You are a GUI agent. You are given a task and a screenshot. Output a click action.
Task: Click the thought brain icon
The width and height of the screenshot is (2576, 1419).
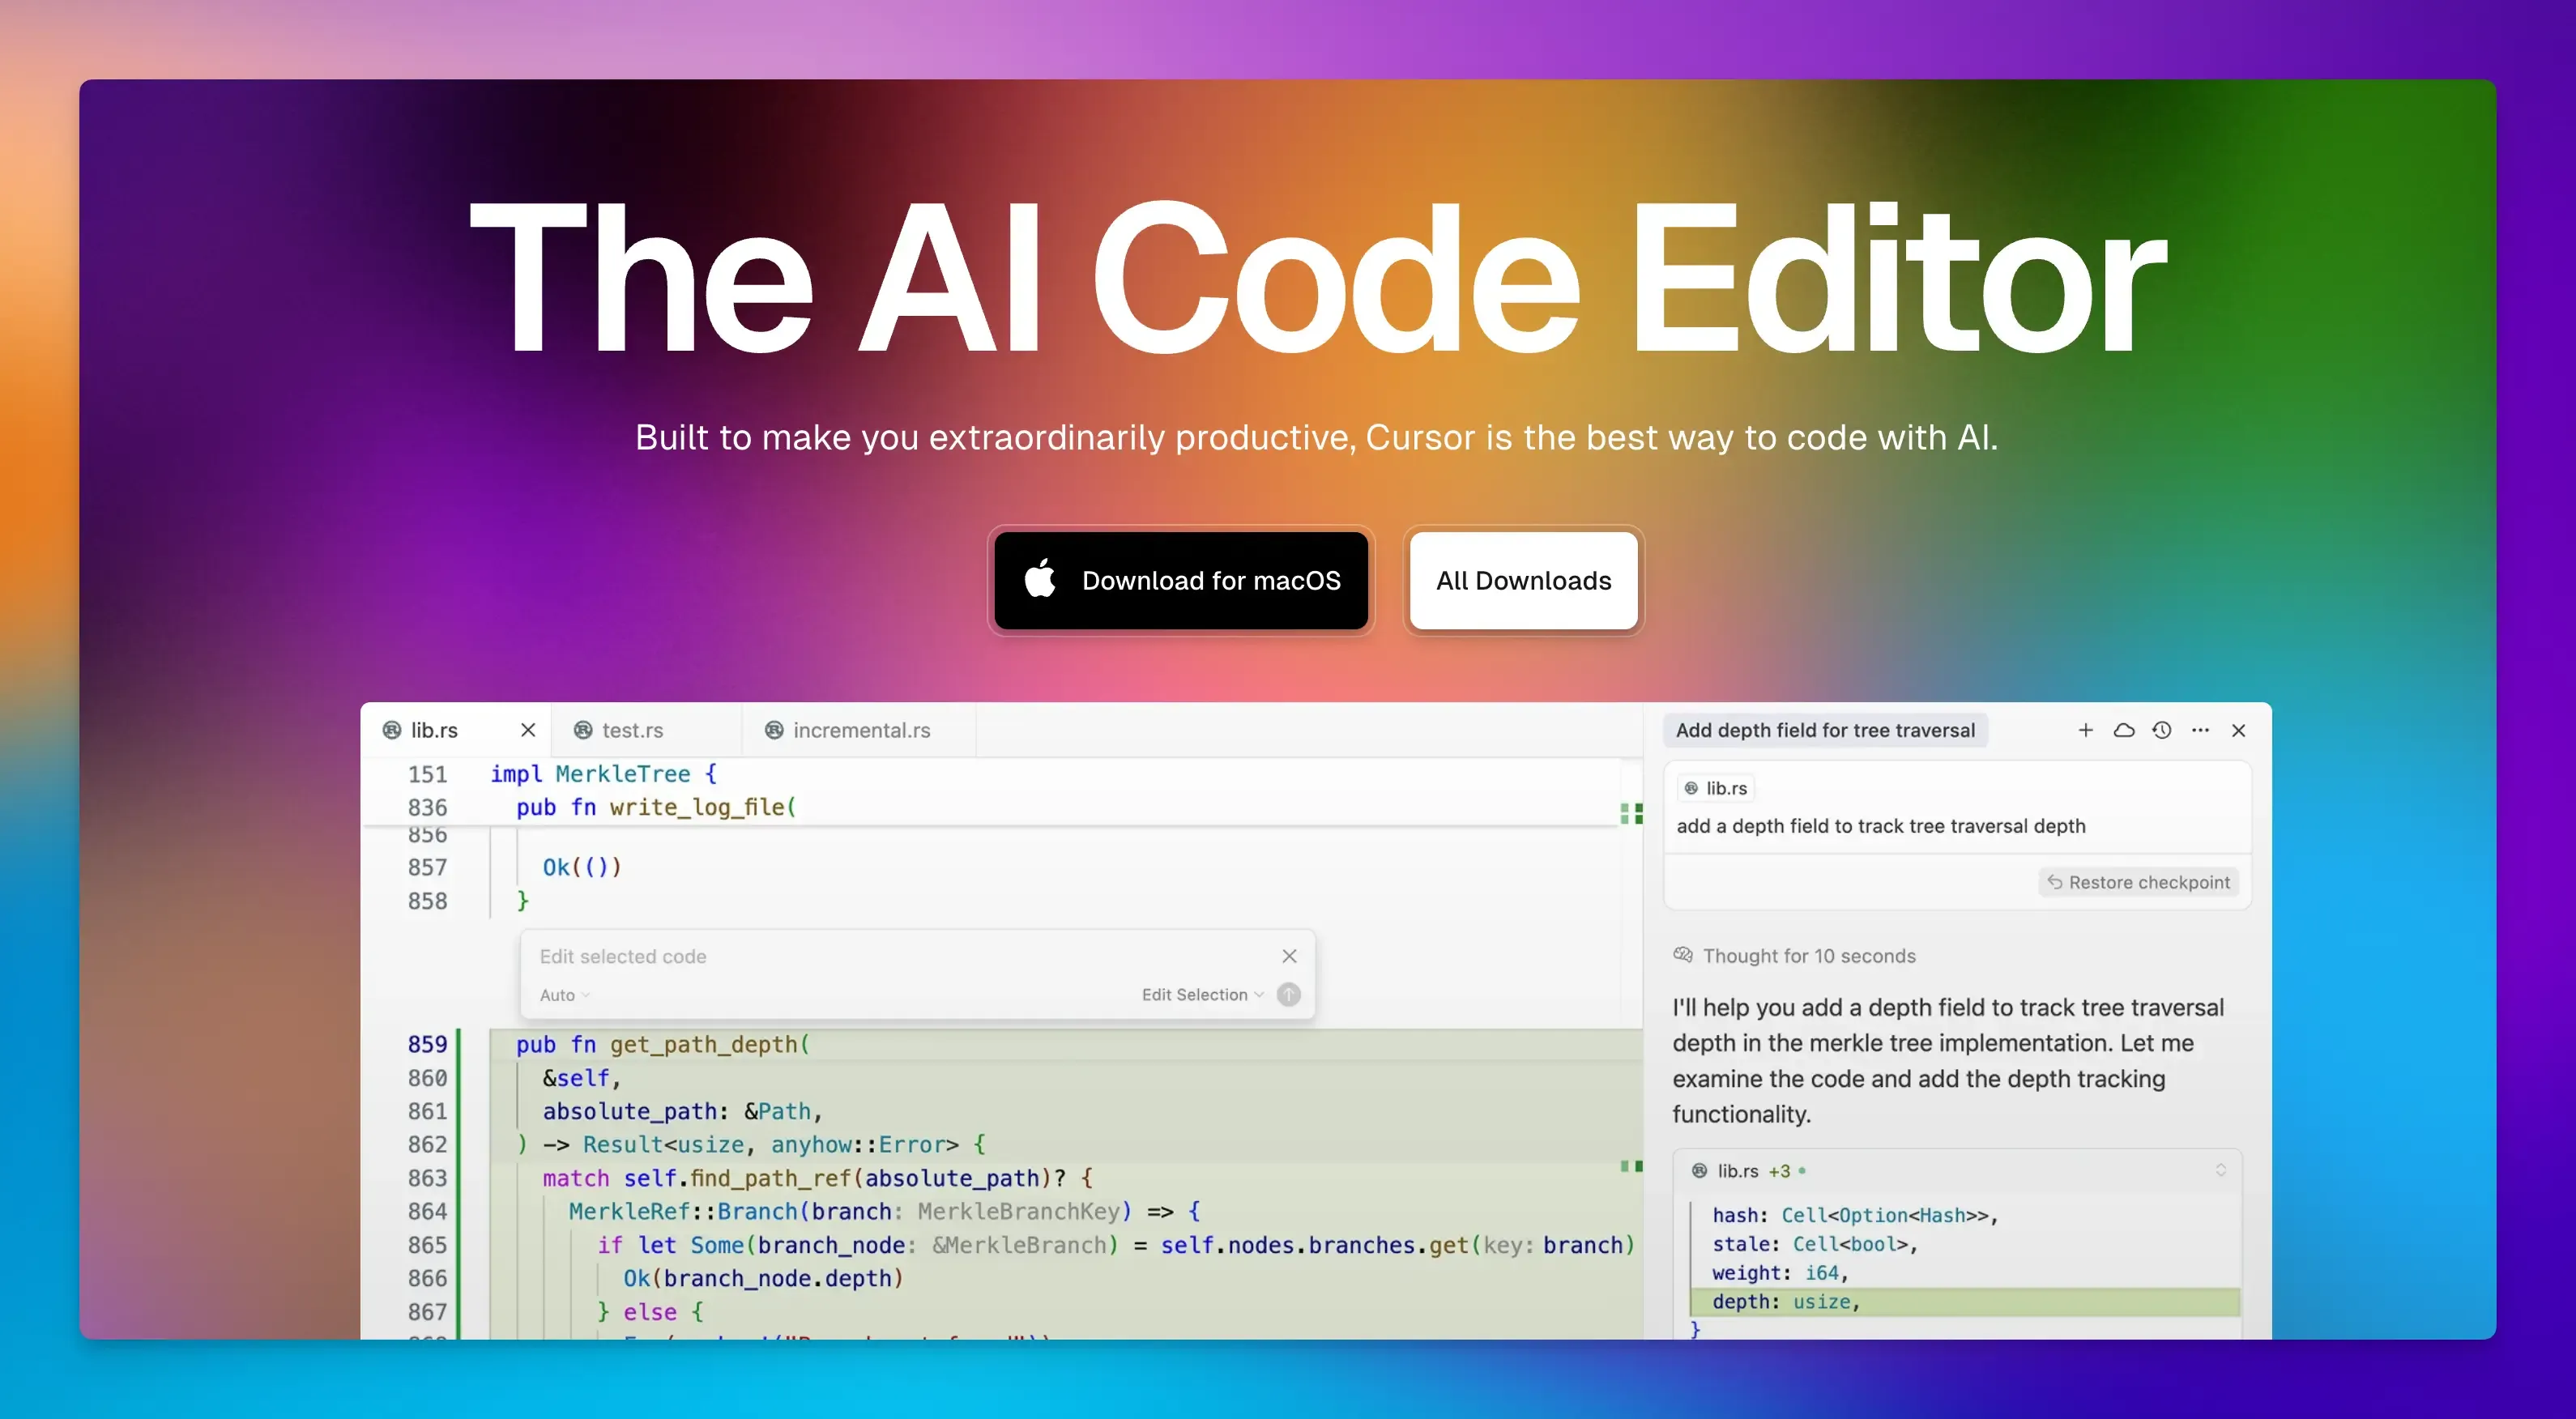1683,955
